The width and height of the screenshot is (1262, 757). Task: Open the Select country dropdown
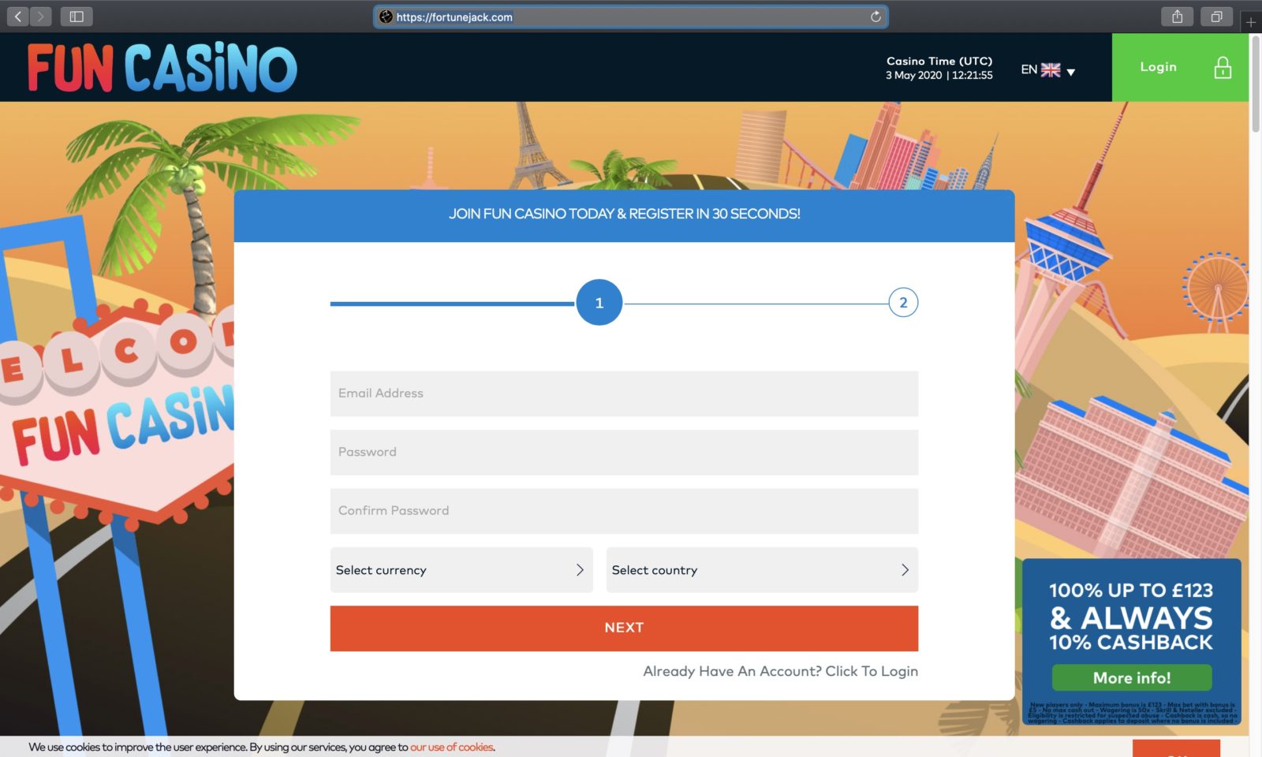761,569
